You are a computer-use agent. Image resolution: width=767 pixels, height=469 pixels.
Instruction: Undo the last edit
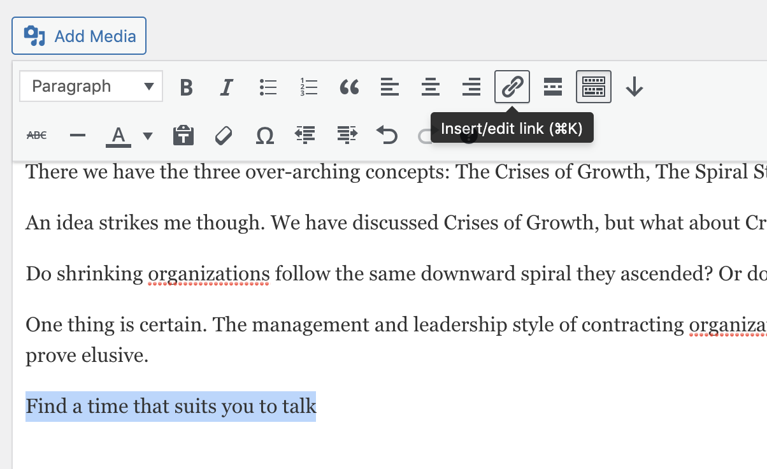(x=387, y=135)
